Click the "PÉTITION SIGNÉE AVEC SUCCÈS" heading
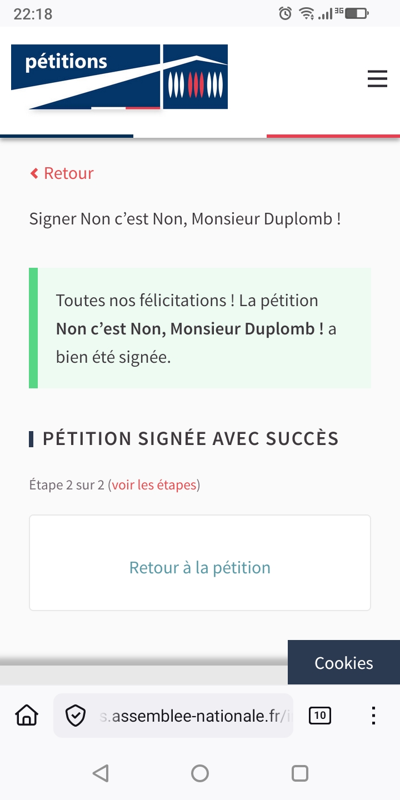Image resolution: width=400 pixels, height=800 pixels. tap(191, 439)
